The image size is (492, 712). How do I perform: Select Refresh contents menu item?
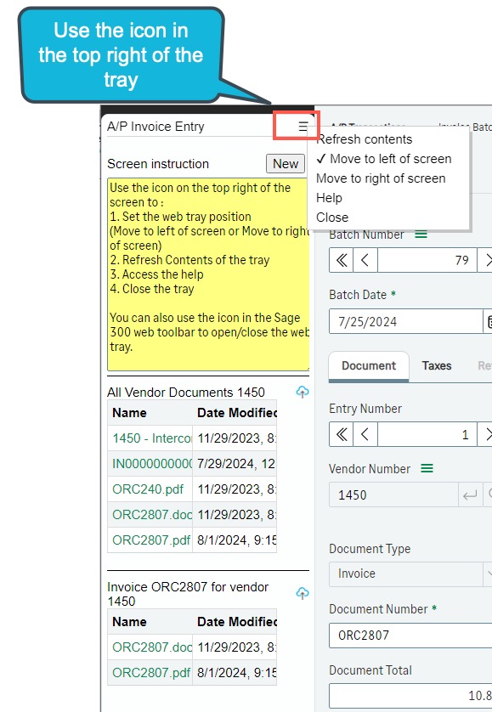tap(365, 139)
